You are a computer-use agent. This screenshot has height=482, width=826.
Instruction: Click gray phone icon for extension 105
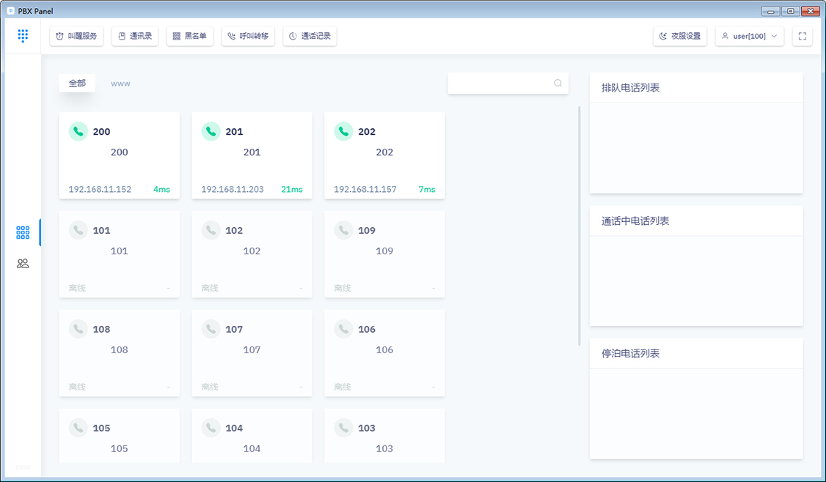click(78, 429)
